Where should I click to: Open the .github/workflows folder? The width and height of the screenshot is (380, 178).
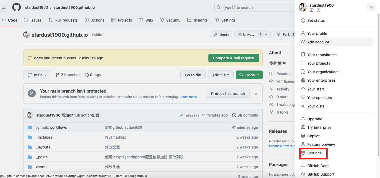(51, 127)
